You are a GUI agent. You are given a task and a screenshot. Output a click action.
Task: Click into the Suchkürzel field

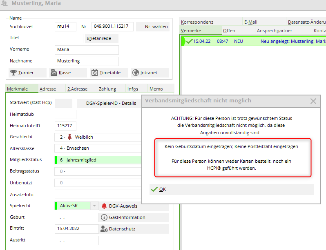pos(65,27)
